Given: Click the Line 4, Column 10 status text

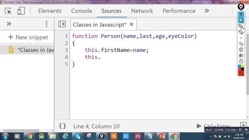Looking at the screenshot, I should pos(96,126).
